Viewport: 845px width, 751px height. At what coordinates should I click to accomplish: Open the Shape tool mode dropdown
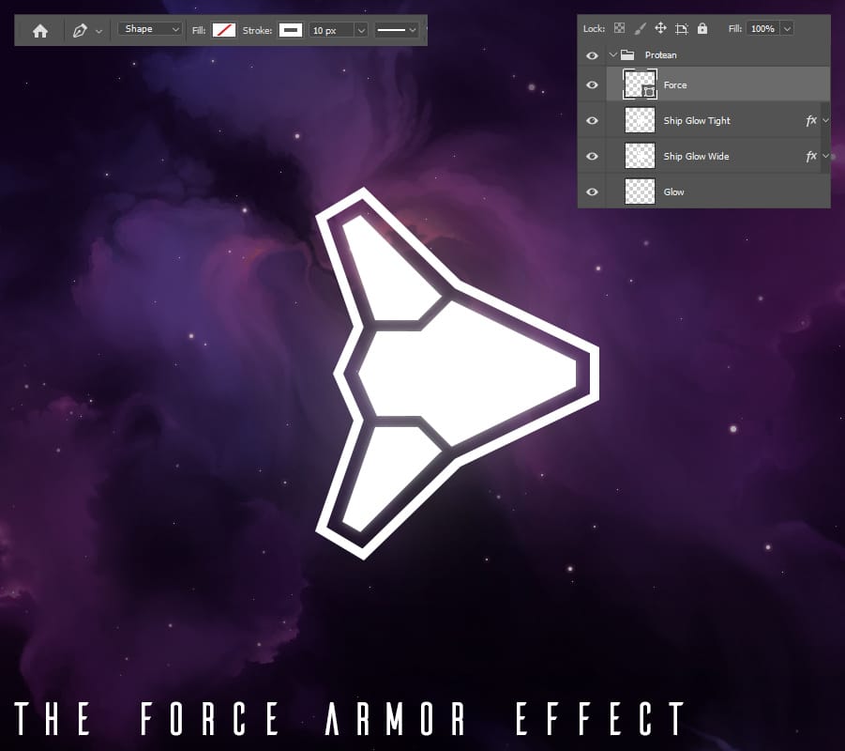[x=150, y=29]
